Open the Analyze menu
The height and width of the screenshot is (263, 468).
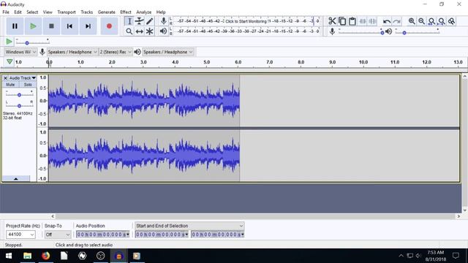tap(143, 12)
